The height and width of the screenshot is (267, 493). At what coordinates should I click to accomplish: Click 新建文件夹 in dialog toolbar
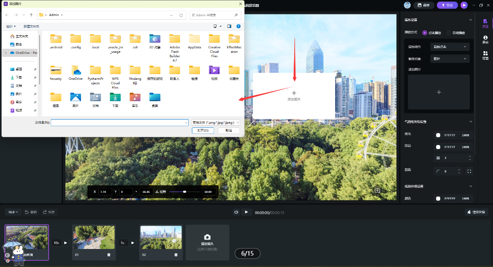pyautogui.click(x=31, y=26)
